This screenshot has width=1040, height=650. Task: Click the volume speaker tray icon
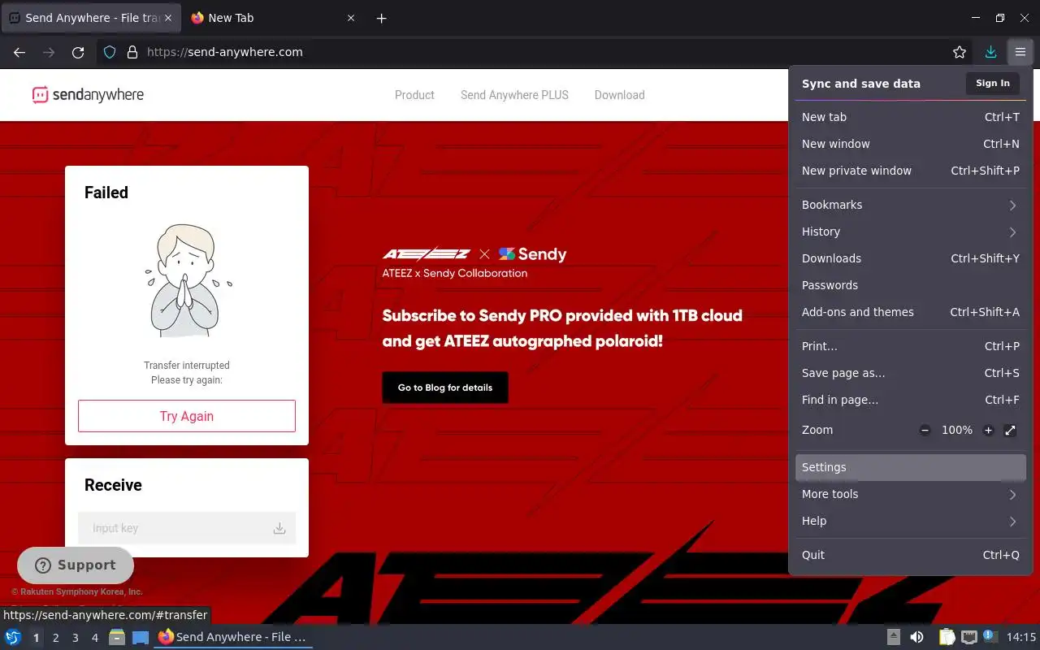(x=916, y=638)
